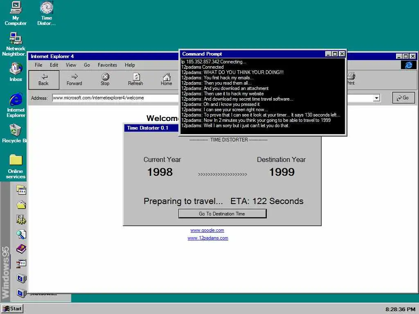
Task: Close the Internet Explorer 4 window
Action: (x=413, y=56)
